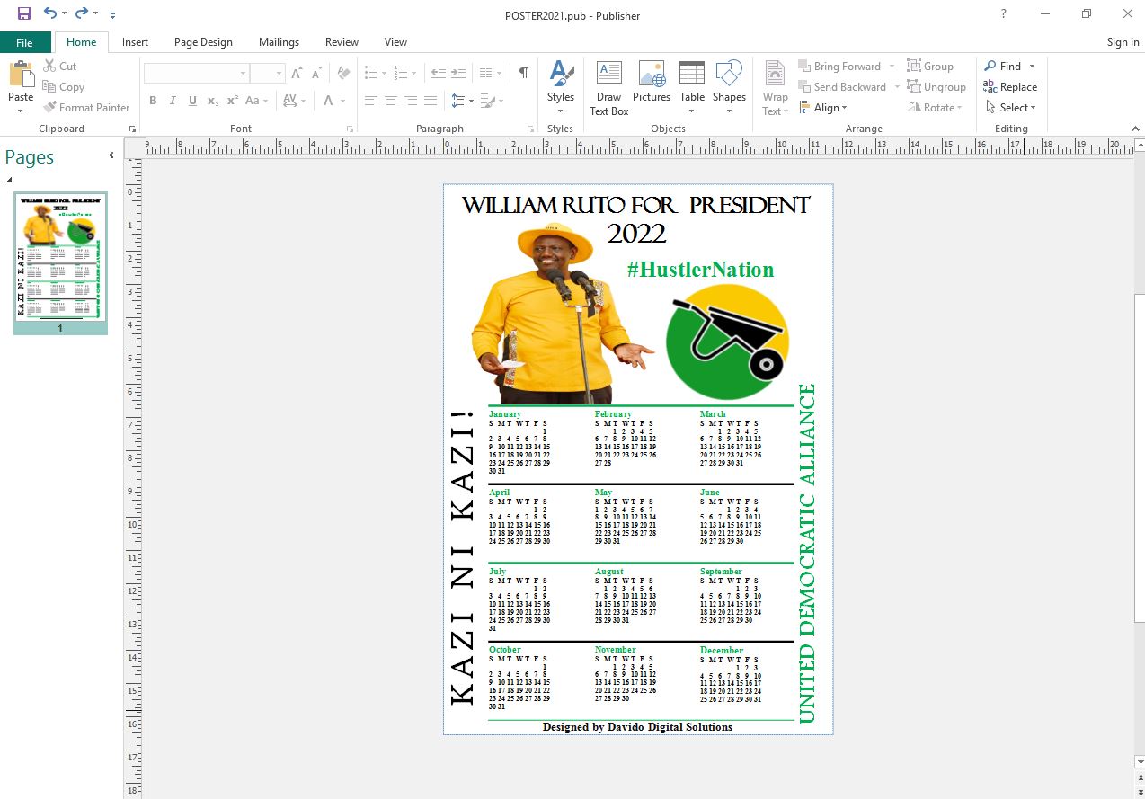Click the Undo arrow icon

[x=50, y=13]
